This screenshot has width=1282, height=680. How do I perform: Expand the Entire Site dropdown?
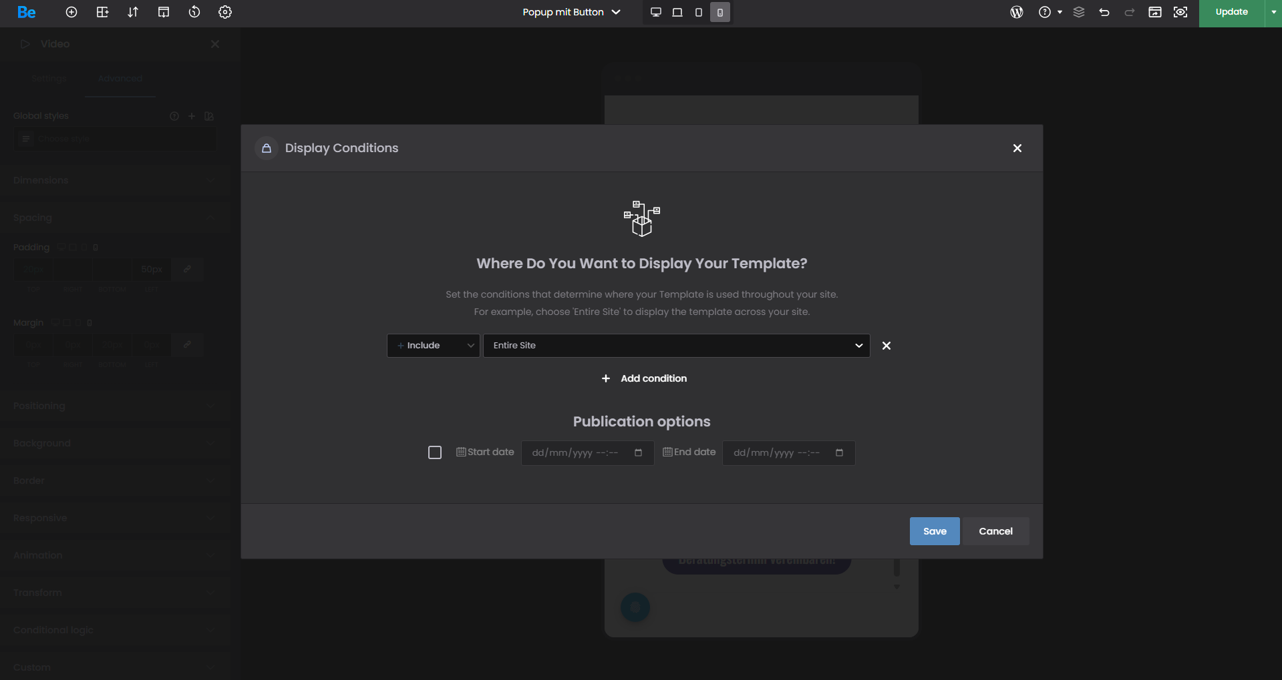pyautogui.click(x=676, y=346)
